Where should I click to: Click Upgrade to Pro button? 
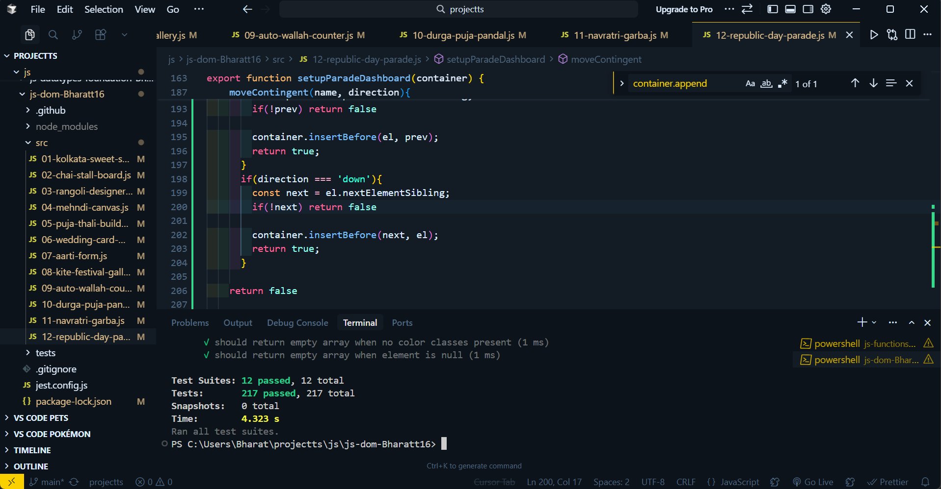point(684,9)
